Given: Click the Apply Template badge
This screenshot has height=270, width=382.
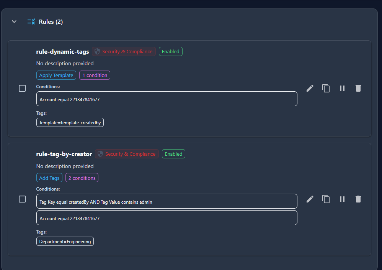Looking at the screenshot, I should pos(56,75).
